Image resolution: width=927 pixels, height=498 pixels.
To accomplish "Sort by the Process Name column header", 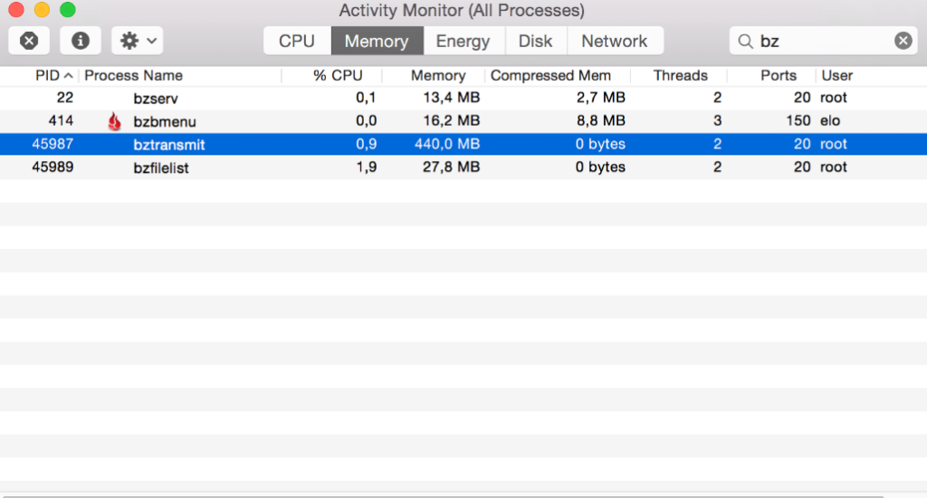I will coord(134,76).
